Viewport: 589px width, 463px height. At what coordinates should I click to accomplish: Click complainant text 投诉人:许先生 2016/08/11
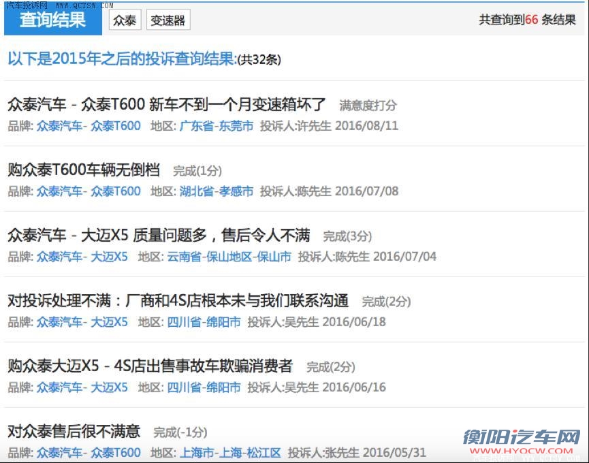tap(329, 126)
